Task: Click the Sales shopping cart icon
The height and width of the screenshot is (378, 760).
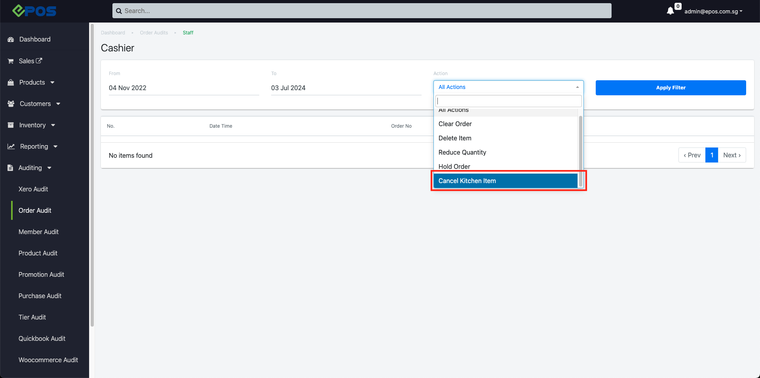Action: pyautogui.click(x=11, y=61)
